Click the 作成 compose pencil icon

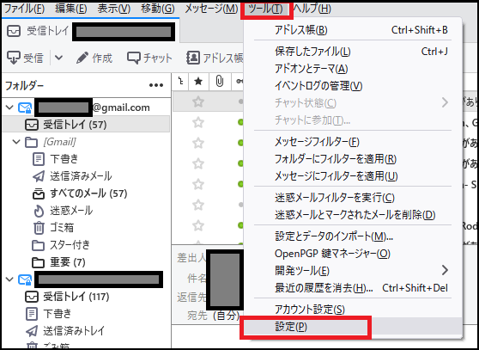coord(82,58)
